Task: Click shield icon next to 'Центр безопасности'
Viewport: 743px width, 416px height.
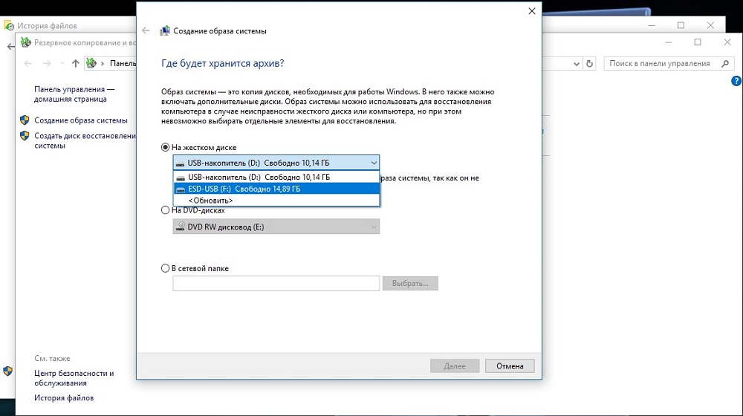Action: point(7,371)
